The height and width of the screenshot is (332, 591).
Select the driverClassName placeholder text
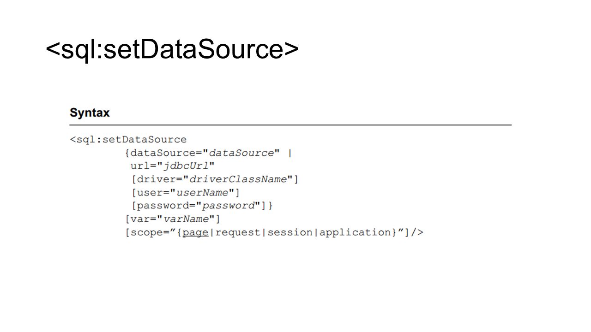pos(238,179)
